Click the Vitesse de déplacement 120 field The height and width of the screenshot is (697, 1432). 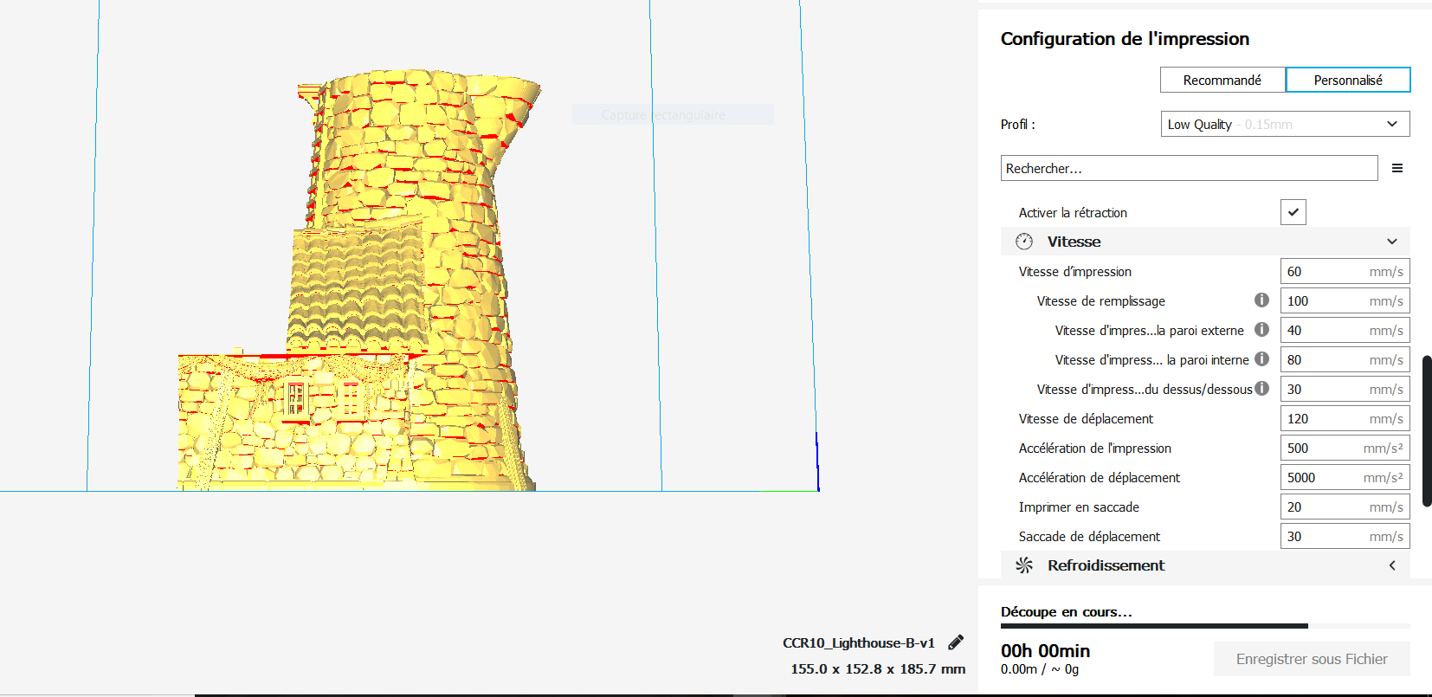click(x=1345, y=418)
